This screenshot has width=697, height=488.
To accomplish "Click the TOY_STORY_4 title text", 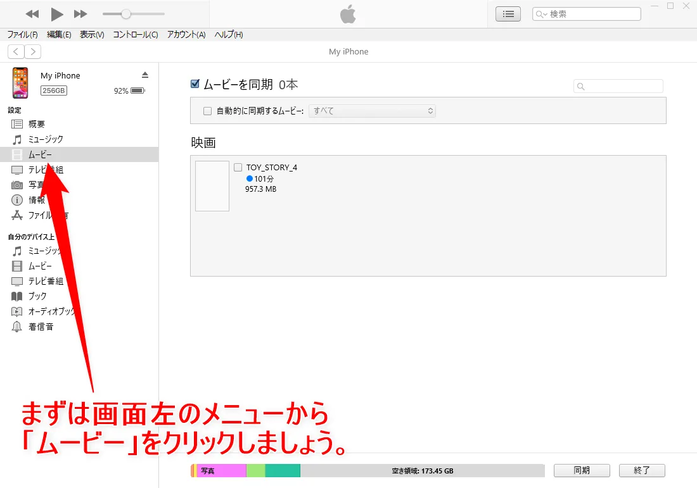I will (272, 167).
